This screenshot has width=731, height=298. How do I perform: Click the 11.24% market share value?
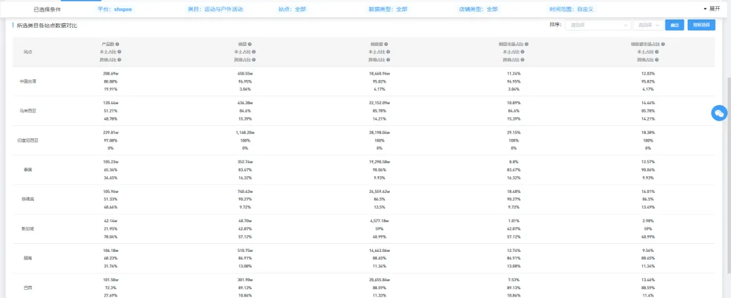514,73
